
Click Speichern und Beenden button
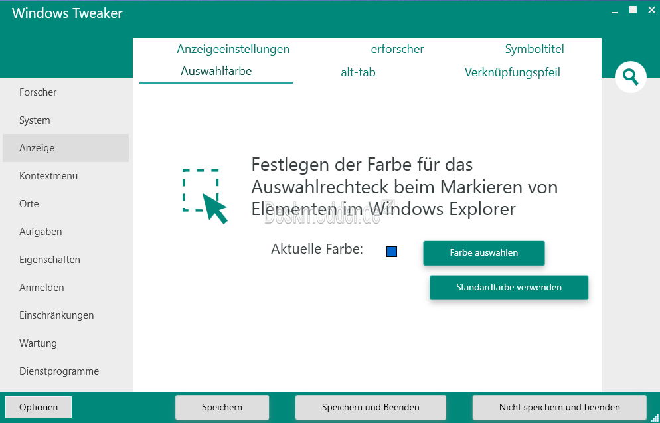click(x=371, y=407)
